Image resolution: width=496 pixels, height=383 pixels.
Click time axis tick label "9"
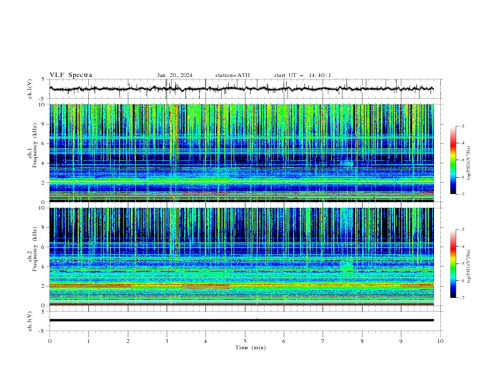click(x=401, y=341)
